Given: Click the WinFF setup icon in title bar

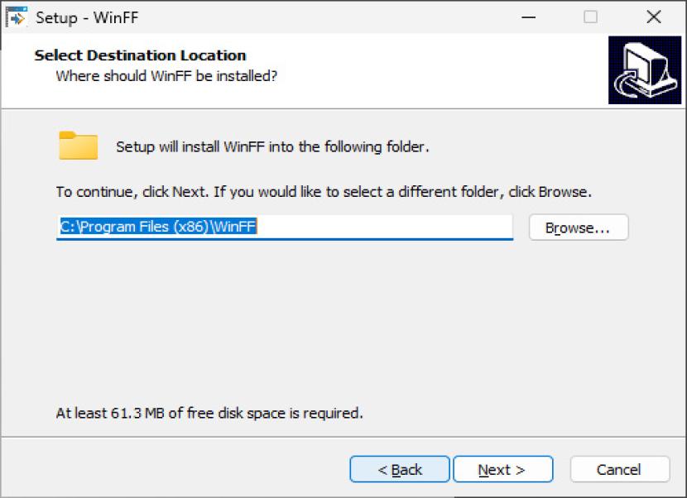Looking at the screenshot, I should tap(17, 17).
